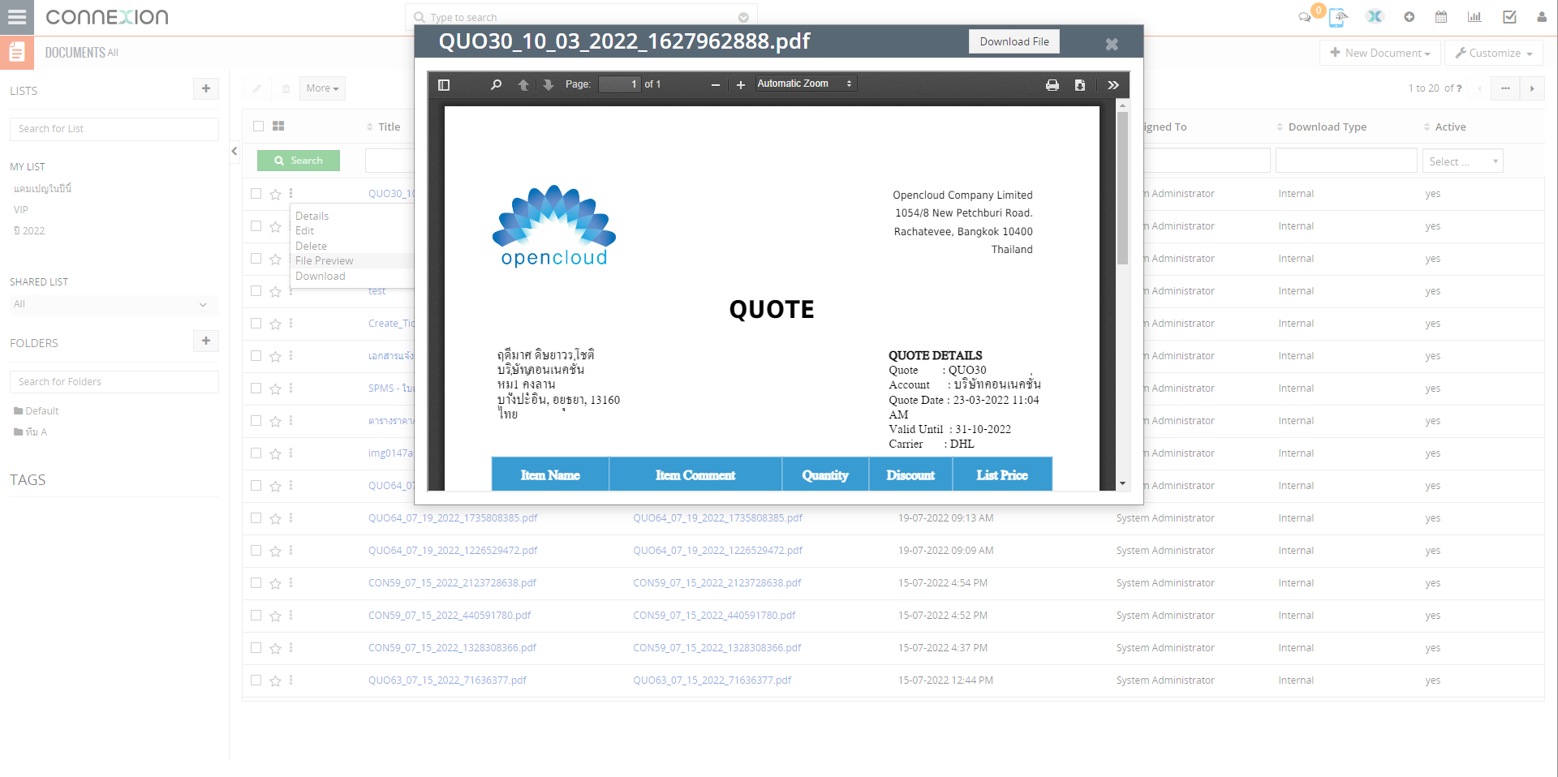Open the Automatic Zoom dropdown
The image size is (1558, 777).
[804, 84]
